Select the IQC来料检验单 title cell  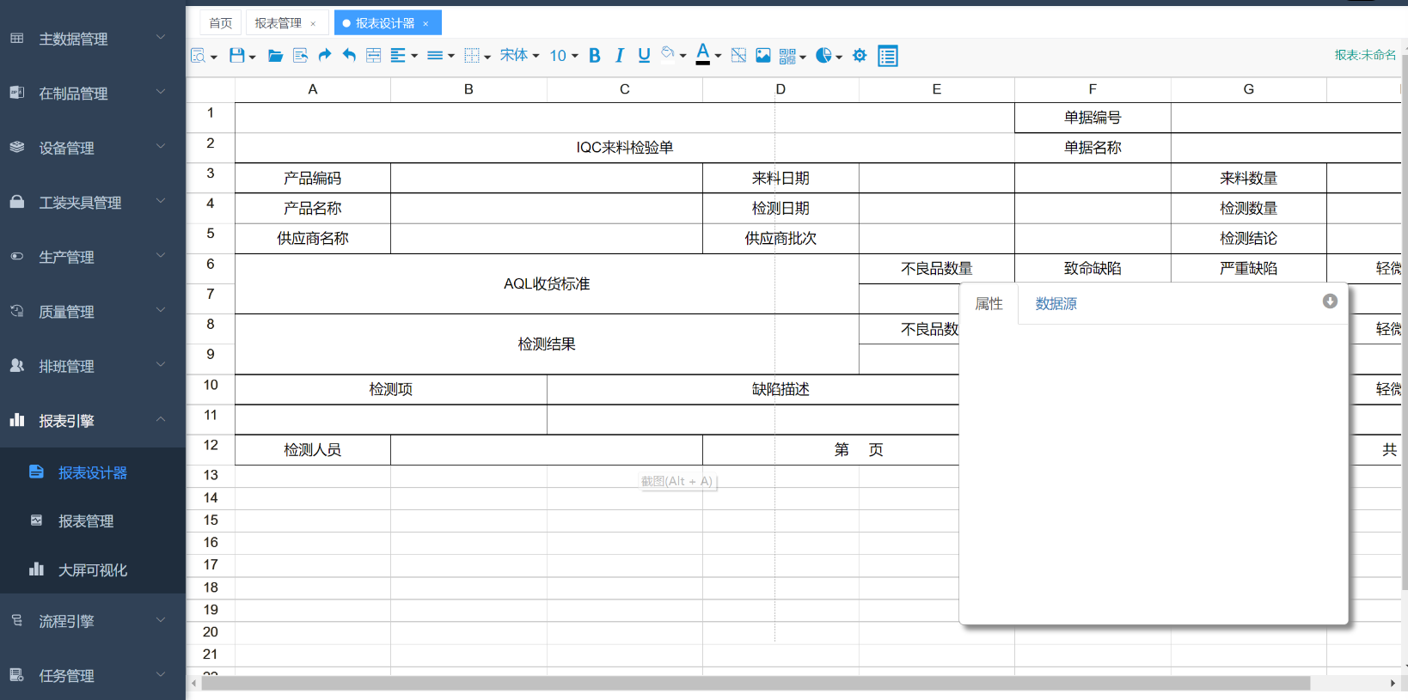click(624, 148)
